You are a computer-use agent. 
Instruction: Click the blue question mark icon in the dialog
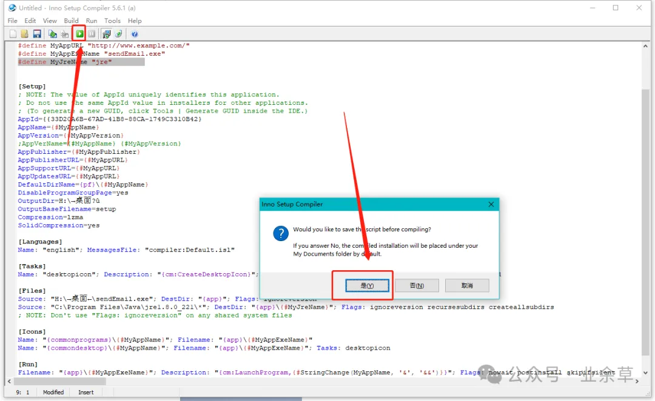pos(281,233)
